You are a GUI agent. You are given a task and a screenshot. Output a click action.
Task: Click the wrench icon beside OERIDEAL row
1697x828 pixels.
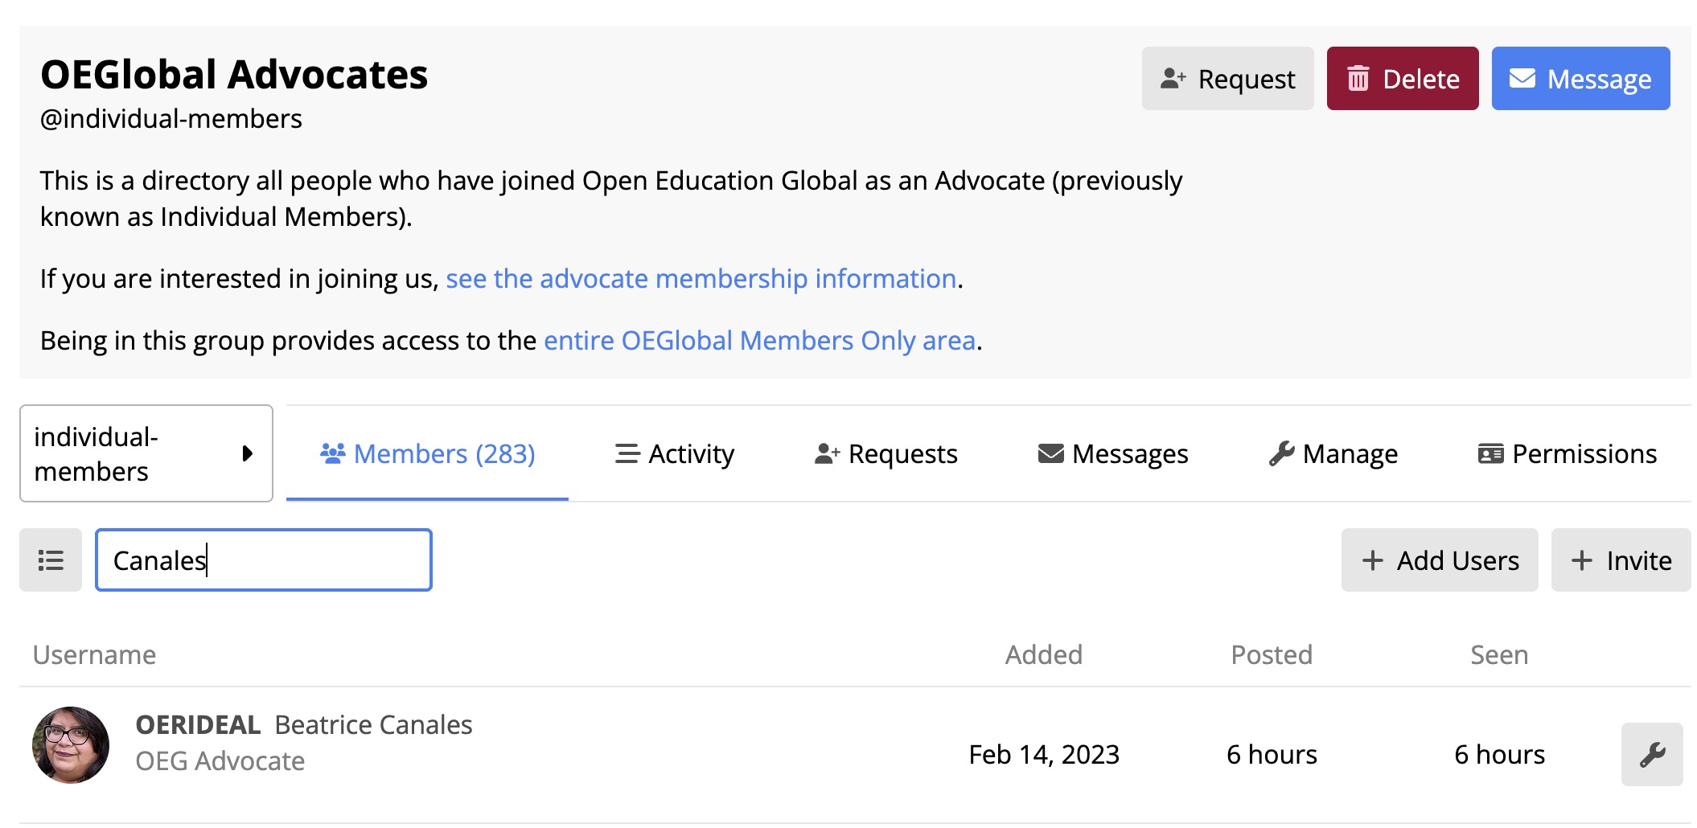[1651, 754]
